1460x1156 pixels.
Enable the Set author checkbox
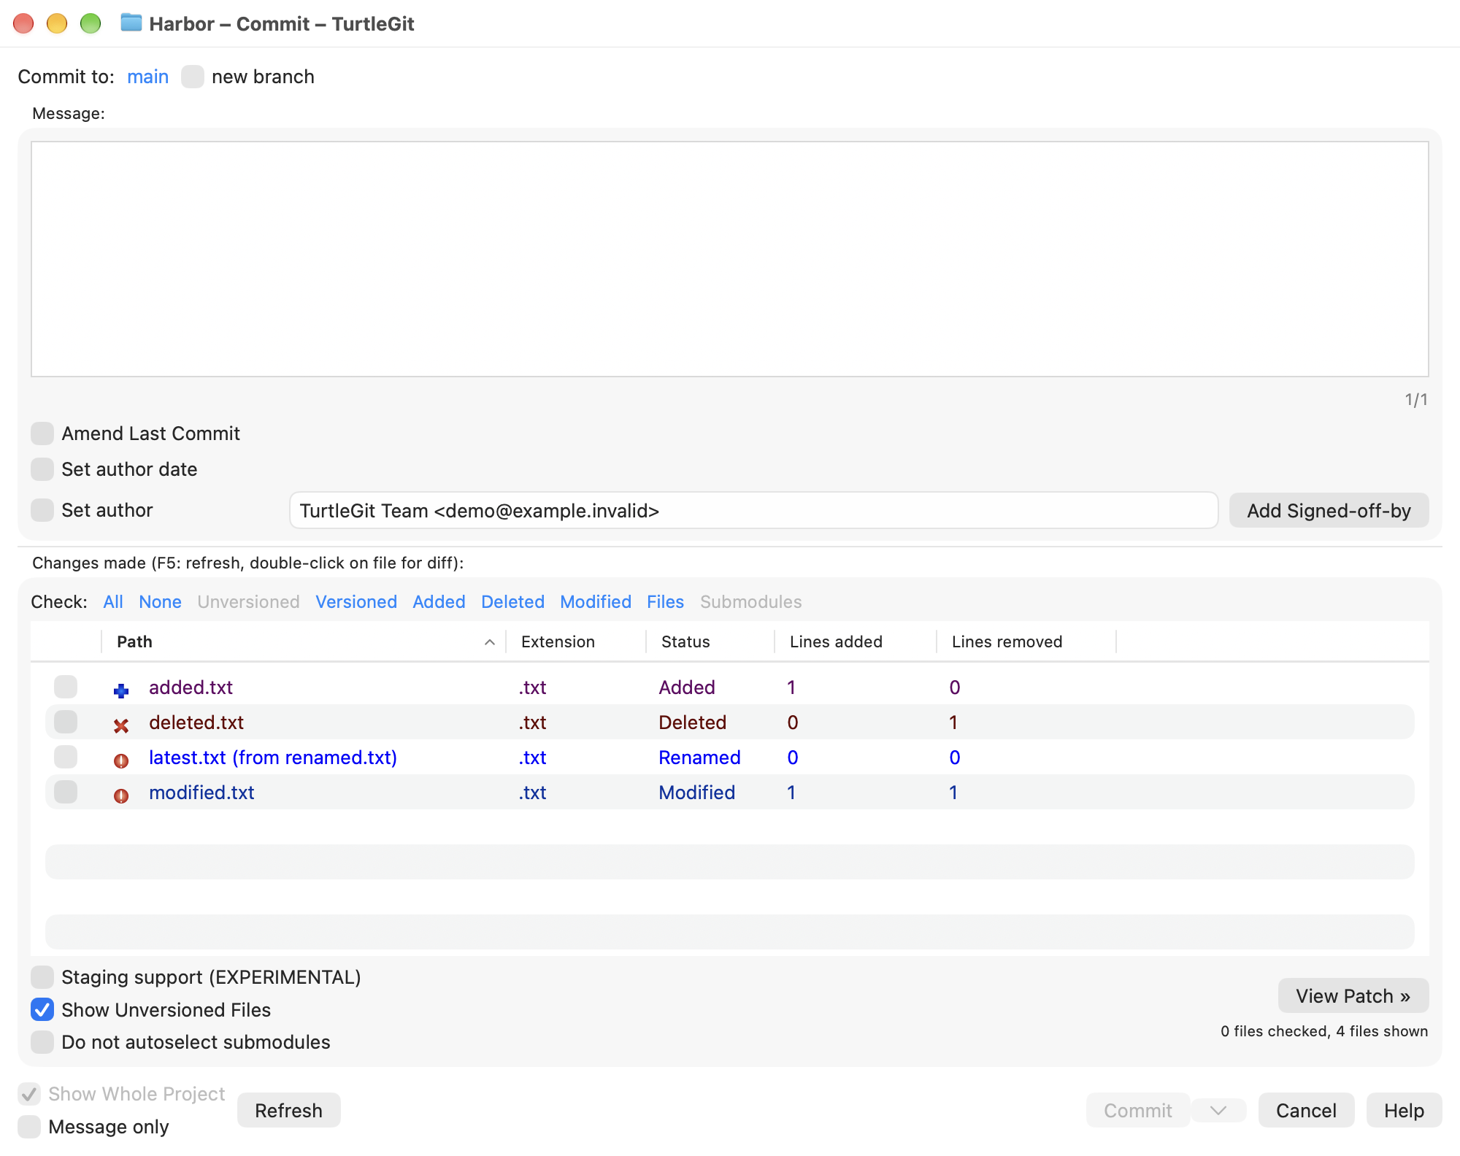click(x=42, y=510)
